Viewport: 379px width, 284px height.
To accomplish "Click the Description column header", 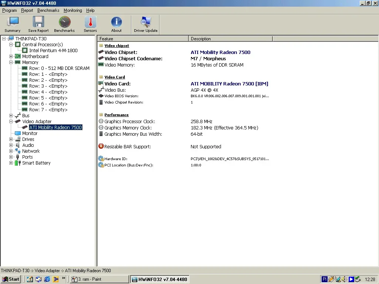I will pos(231,38).
